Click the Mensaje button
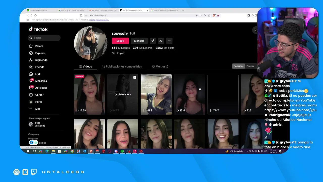Screen dimensions: 323x182 coord(139,41)
